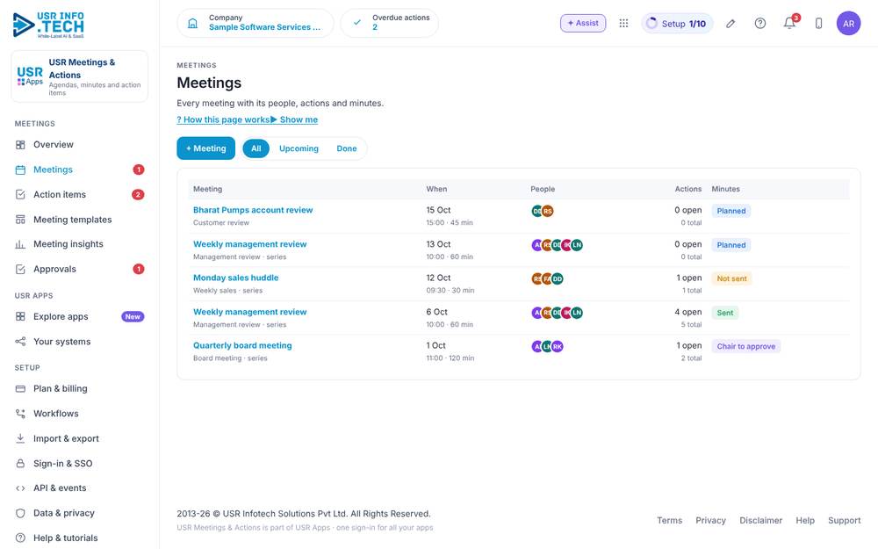878x549 pixels.
Task: Click the Plan & billing card icon
Action: point(20,389)
